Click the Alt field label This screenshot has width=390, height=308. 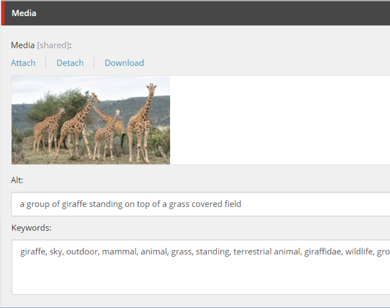pyautogui.click(x=17, y=180)
